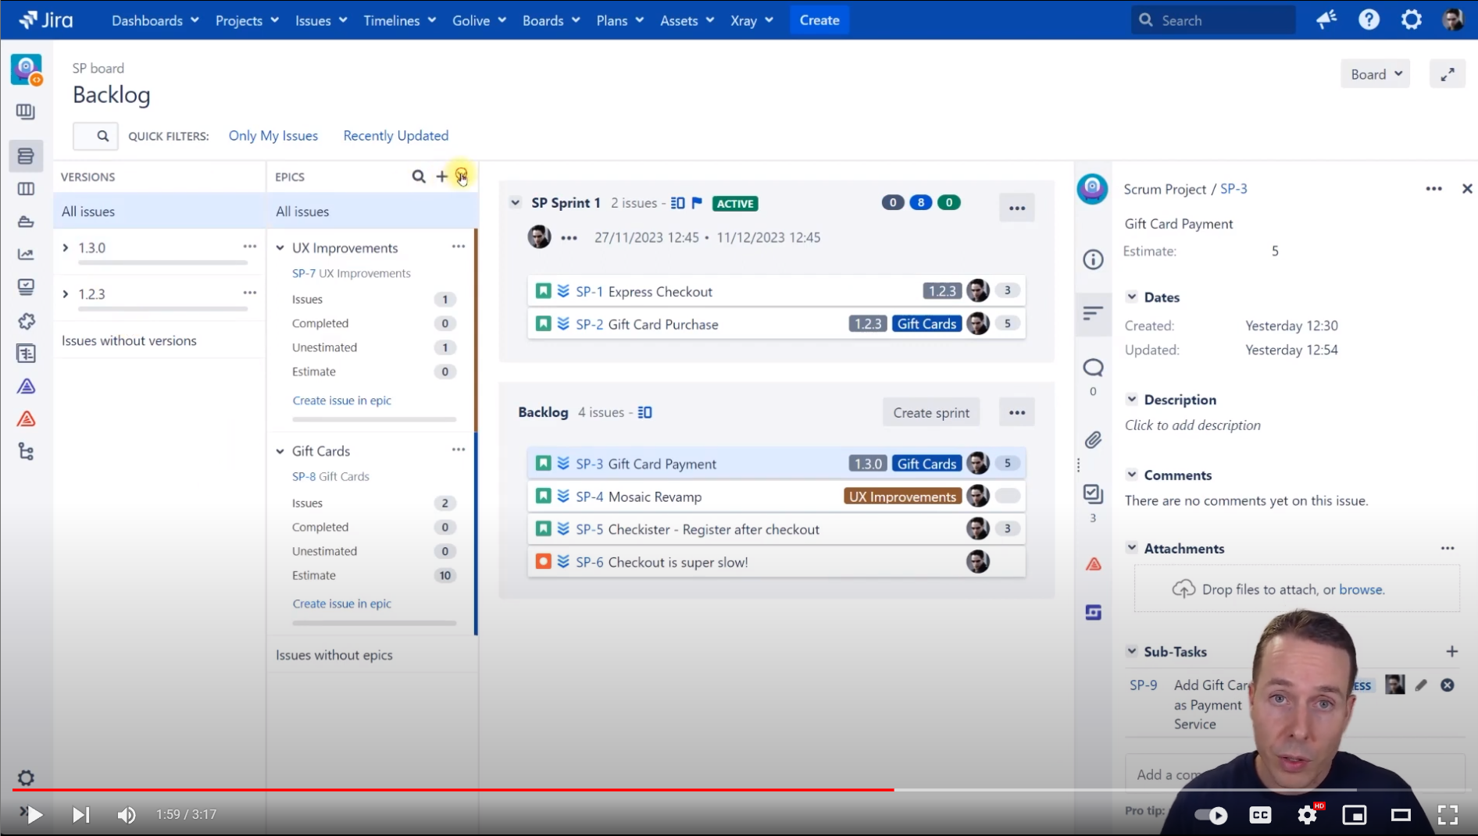
Task: Open the Dashboards menu
Action: (155, 20)
